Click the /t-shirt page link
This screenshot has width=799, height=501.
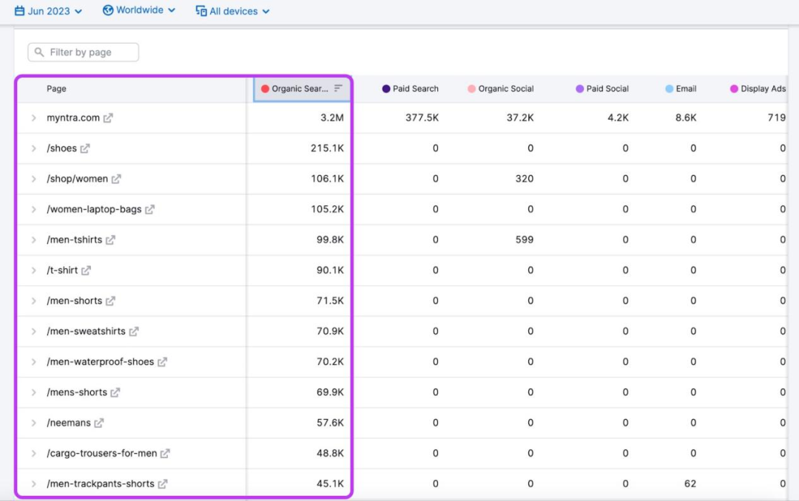tap(62, 270)
